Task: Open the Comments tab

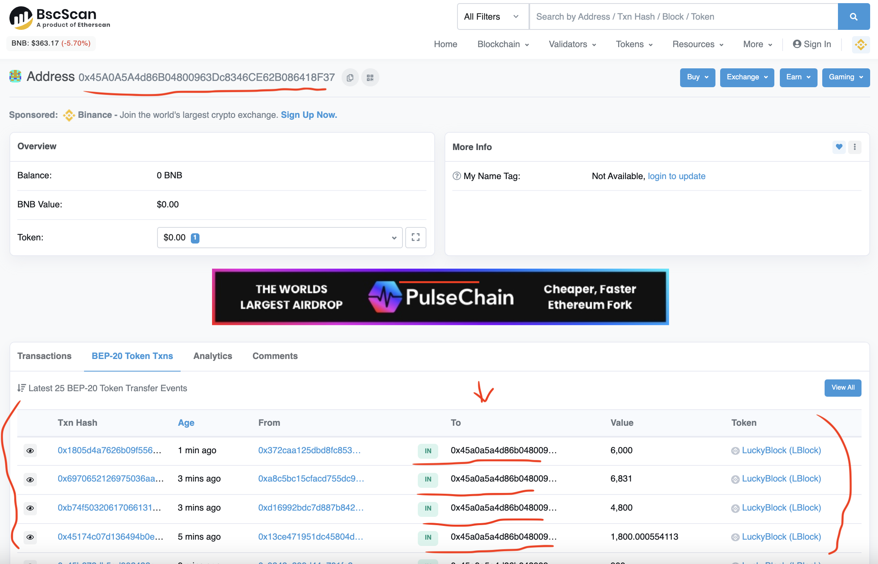Action: (275, 356)
